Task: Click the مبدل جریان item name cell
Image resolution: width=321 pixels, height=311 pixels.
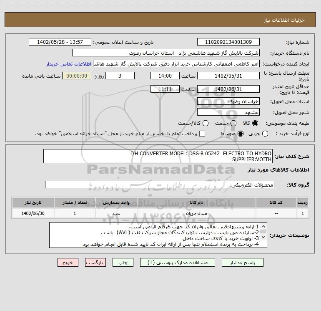Action: tap(196, 213)
